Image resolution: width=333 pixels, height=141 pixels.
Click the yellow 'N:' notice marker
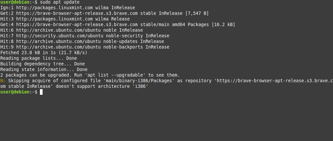click(x=3, y=81)
